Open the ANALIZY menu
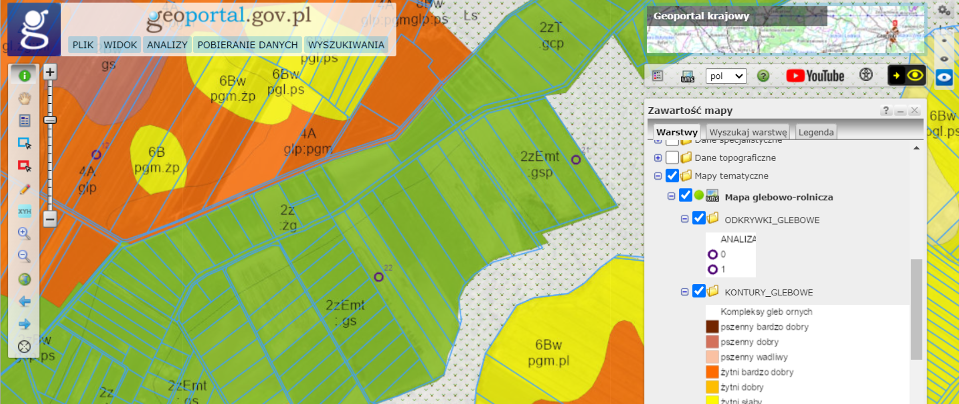This screenshot has width=959, height=404. click(167, 45)
